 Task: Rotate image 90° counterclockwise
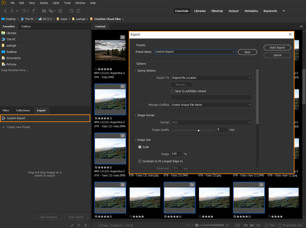click(72, 11)
